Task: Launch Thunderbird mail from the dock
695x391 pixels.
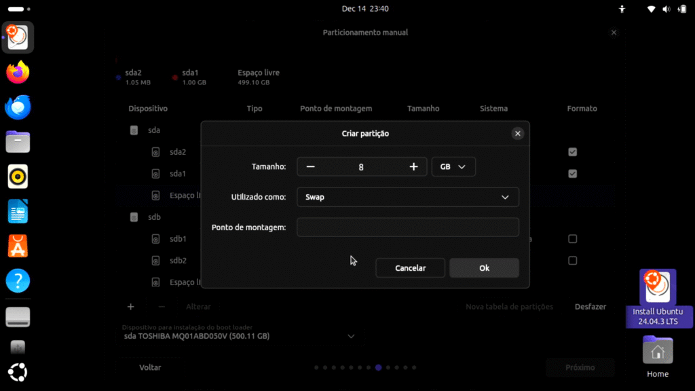Action: point(18,107)
